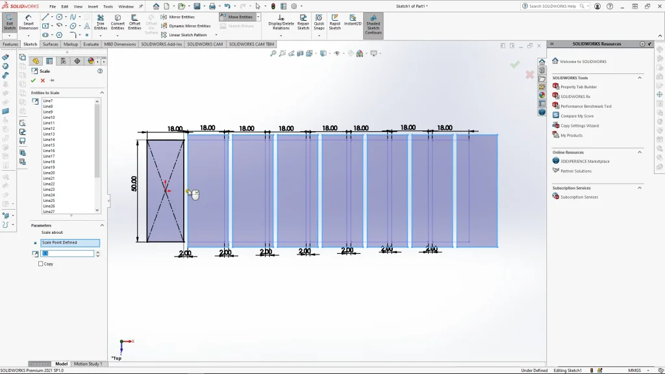This screenshot has height=374, width=665.
Task: Toggle Shaded Sketch Contours
Action: tap(373, 25)
